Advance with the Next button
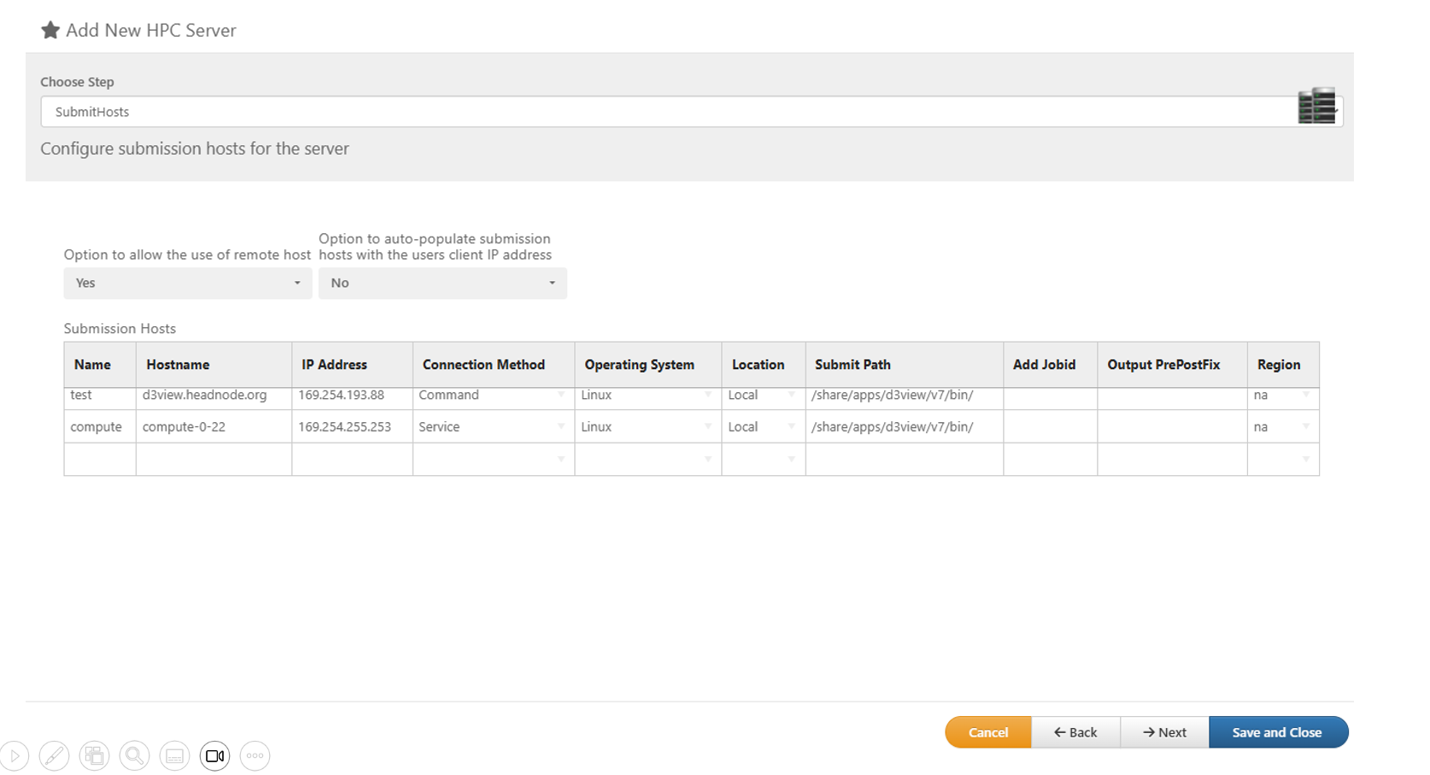Screen dimensions: 1430x775 [x=1164, y=732]
